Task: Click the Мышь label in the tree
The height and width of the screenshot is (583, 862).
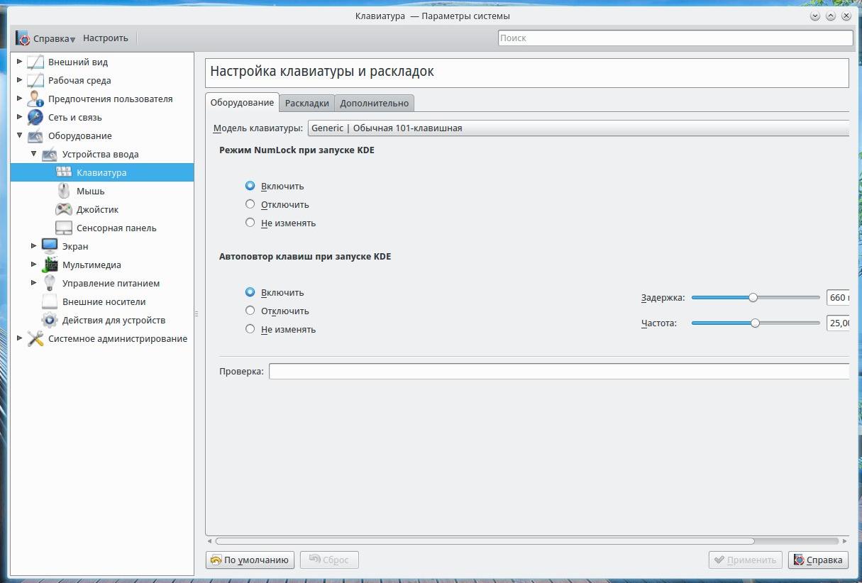Action: pyautogui.click(x=91, y=191)
